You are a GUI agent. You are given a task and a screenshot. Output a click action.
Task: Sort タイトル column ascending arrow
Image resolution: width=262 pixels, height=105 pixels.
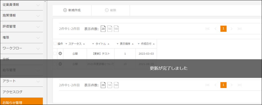108,44
